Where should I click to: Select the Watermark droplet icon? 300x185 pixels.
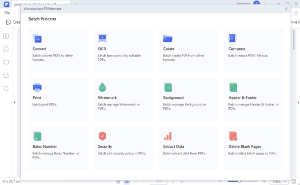[102, 87]
